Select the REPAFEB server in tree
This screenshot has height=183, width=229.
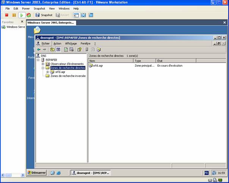[51, 60]
